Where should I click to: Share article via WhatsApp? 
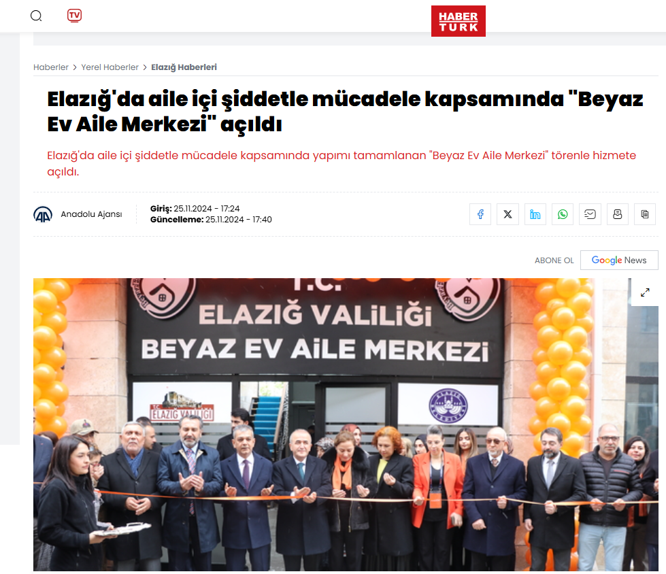[x=563, y=214]
